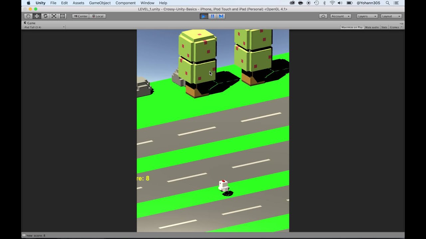This screenshot has height=239, width=426.
Task: Open the volume control menu
Action: [x=340, y=3]
